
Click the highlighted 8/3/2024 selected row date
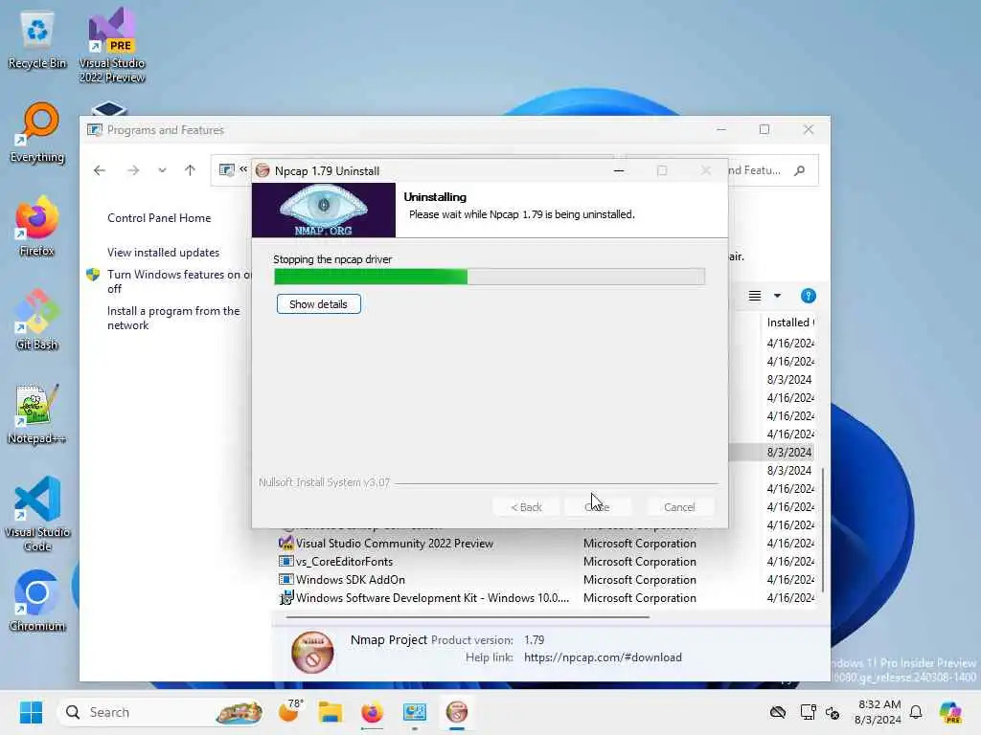[x=789, y=452]
